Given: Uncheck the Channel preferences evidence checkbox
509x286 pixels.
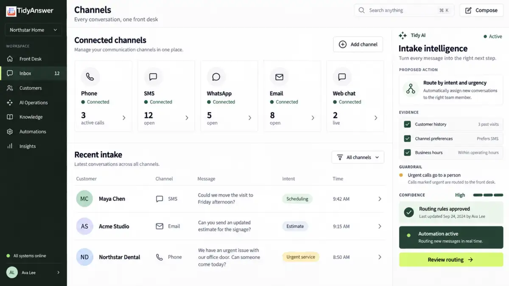Looking at the screenshot, I should 407,138.
